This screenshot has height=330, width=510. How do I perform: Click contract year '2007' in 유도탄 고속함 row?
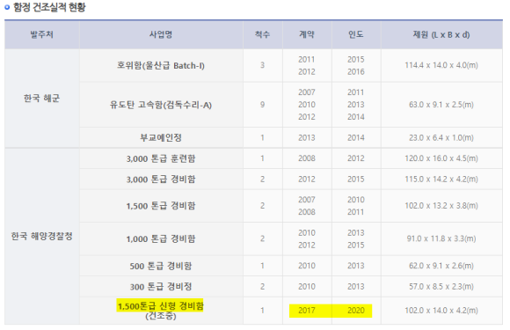[x=307, y=92]
